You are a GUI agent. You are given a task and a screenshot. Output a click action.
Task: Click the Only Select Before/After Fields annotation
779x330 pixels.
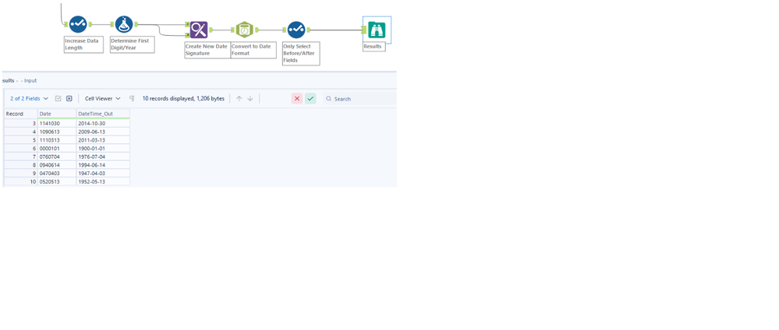point(301,53)
